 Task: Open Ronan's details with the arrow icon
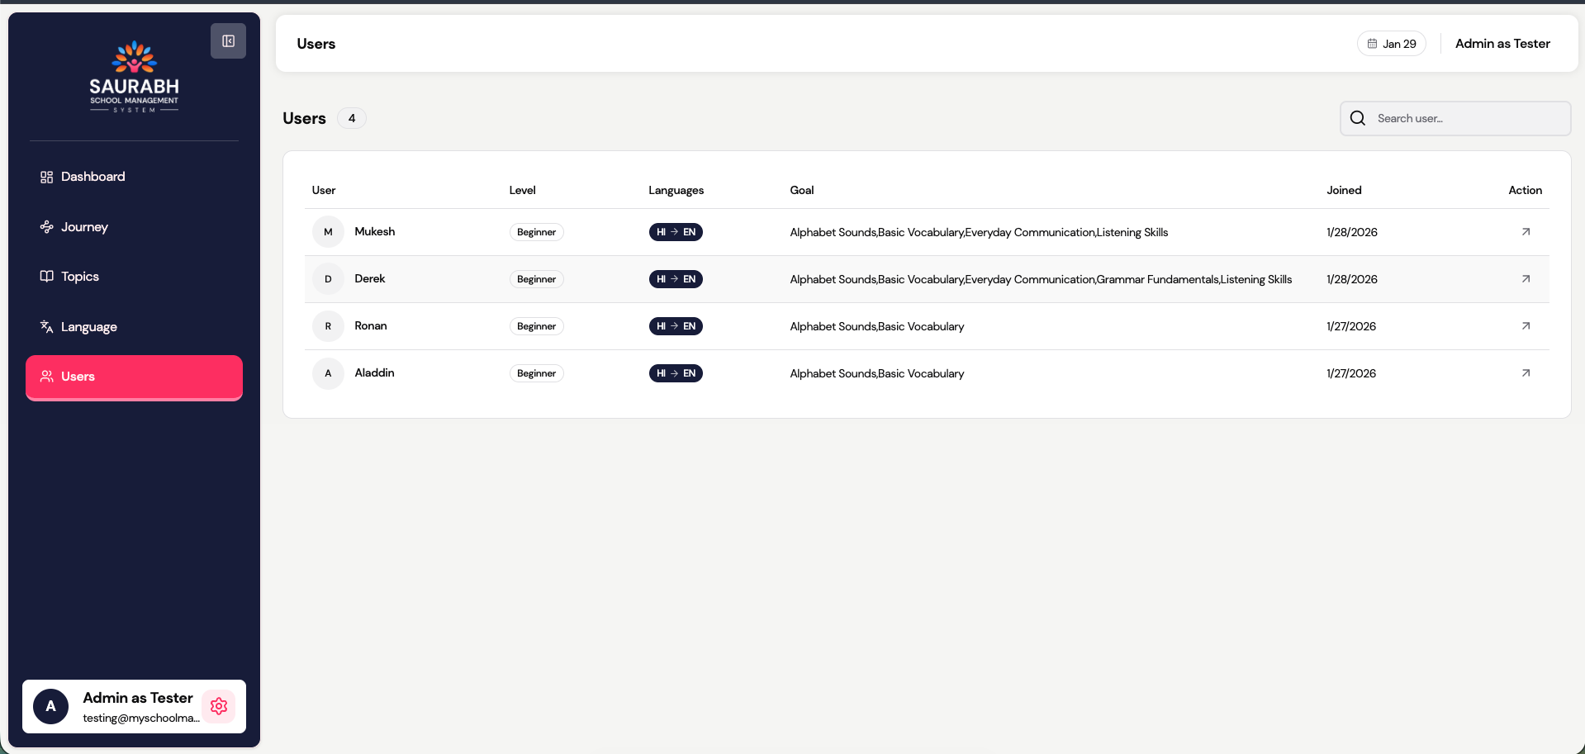(x=1526, y=326)
